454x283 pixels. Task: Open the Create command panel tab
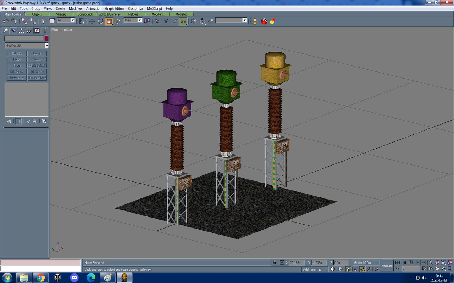(6, 31)
